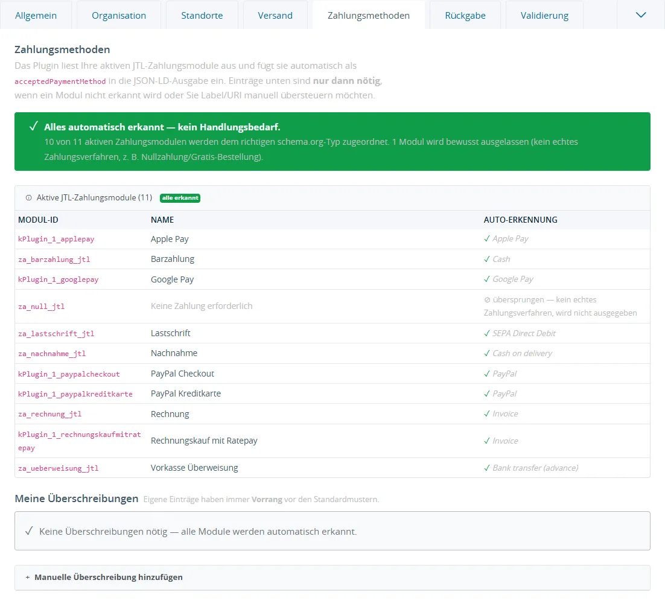Switch to the Validierung tab

click(x=544, y=15)
